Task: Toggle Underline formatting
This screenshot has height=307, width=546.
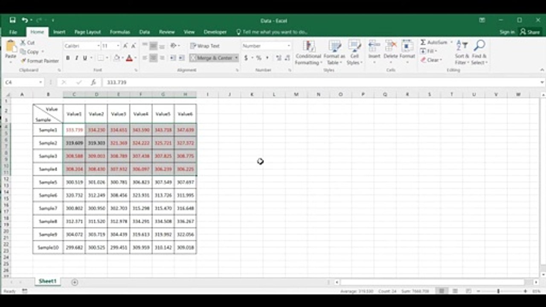Action: click(85, 58)
